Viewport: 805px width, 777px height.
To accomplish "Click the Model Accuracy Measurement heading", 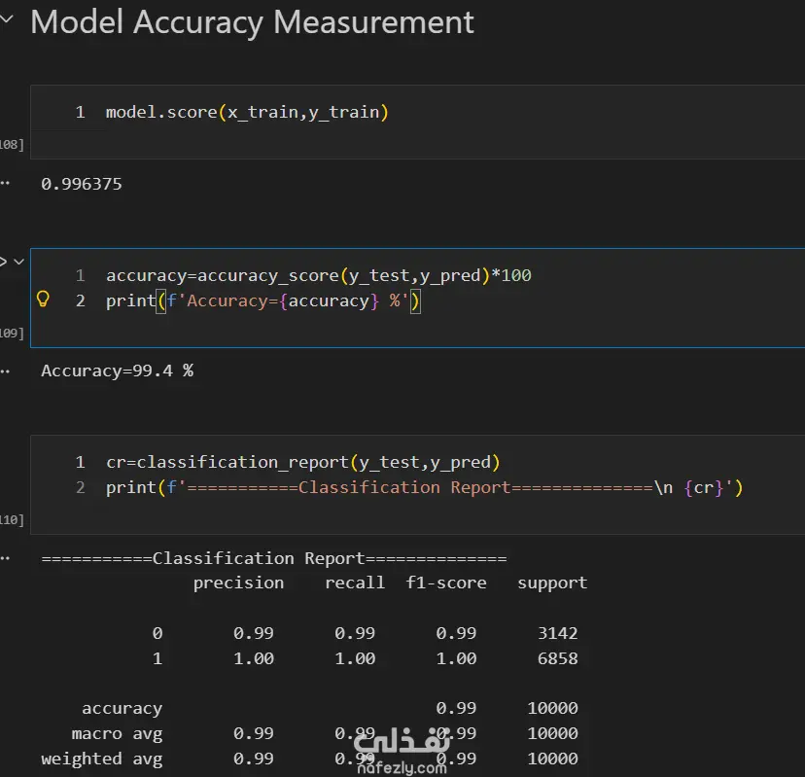I will (x=252, y=22).
